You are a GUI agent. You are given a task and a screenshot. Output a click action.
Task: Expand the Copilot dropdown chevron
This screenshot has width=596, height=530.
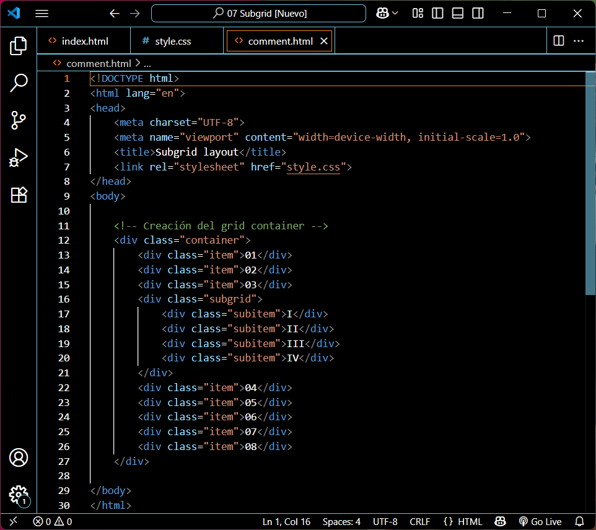[x=395, y=13]
